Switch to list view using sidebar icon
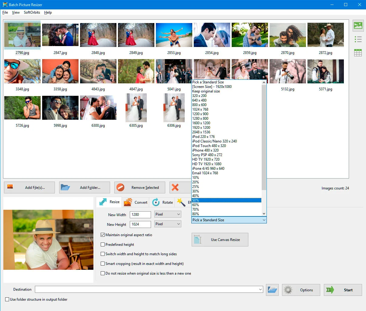This screenshot has width=366, height=311. 358,39
